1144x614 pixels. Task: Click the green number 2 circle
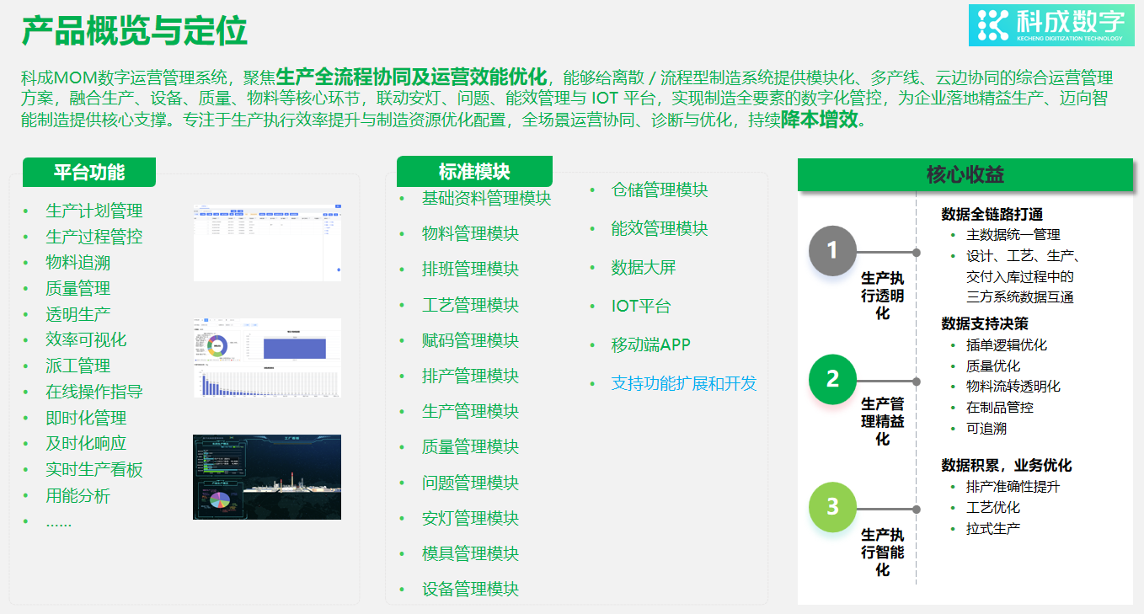pyautogui.click(x=832, y=379)
